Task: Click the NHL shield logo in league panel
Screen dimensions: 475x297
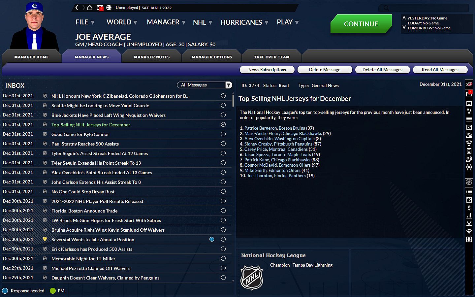Action: click(252, 278)
